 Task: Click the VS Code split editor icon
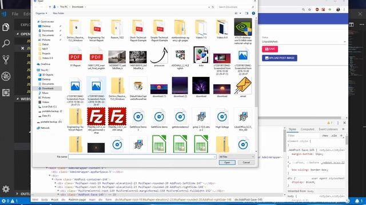pos(351,24)
